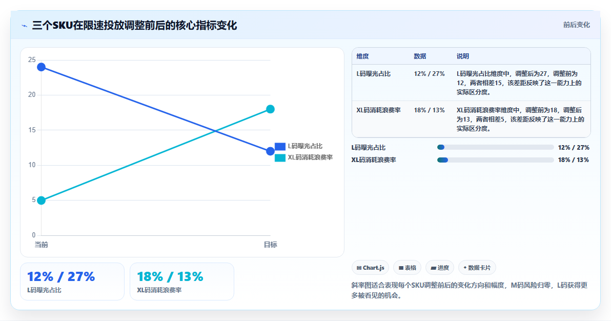Click the Chart.js tag
Viewport: 611px width, 321px height.
pos(370,268)
